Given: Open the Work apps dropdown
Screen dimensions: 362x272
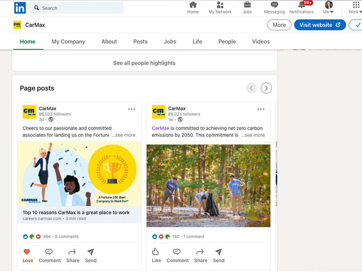Looking at the screenshot, I should point(354,8).
